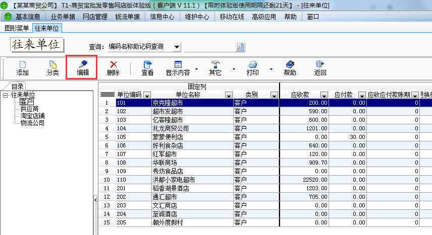The width and height of the screenshot is (432, 235).
Task: Select 供应商 in the directory tree
Action: (x=29, y=109)
